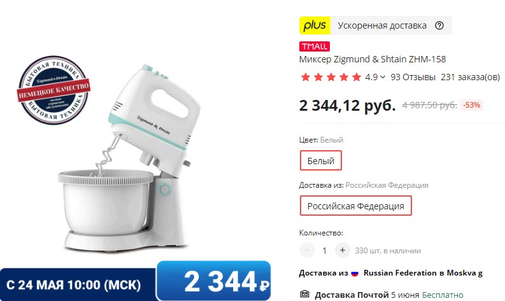Click the Russian flag icon in delivery line
Viewport: 505px width, 301px height.
point(355,273)
